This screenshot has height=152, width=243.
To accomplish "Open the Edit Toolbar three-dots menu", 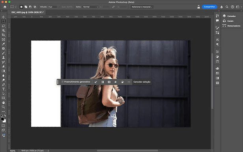I will [x=3, y=111].
